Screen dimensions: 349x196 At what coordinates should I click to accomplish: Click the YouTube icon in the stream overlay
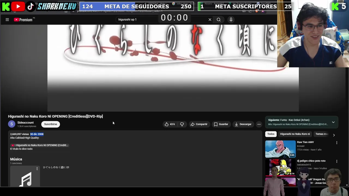click(18, 7)
